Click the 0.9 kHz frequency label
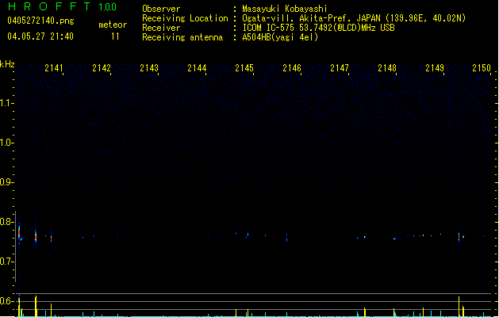Screen dimensions: 499x317 (x=6, y=182)
